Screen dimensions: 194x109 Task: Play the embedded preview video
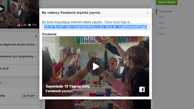[x=96, y=66]
